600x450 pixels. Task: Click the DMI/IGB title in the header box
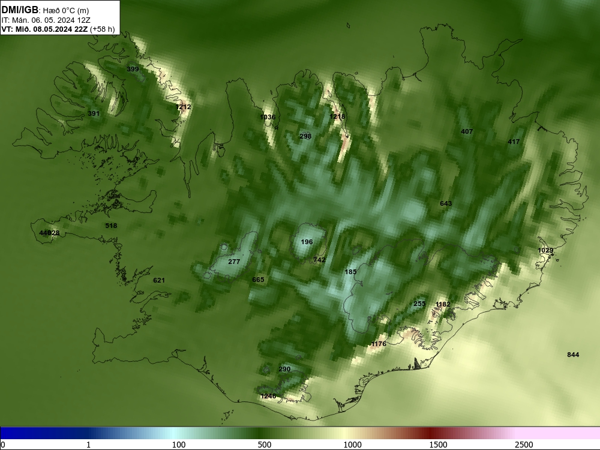tap(20, 10)
